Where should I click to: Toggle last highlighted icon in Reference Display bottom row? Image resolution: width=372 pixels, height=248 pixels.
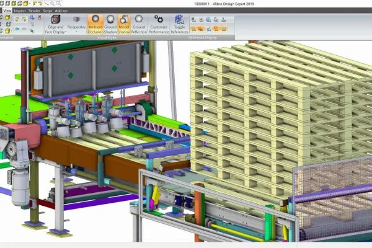223,29
